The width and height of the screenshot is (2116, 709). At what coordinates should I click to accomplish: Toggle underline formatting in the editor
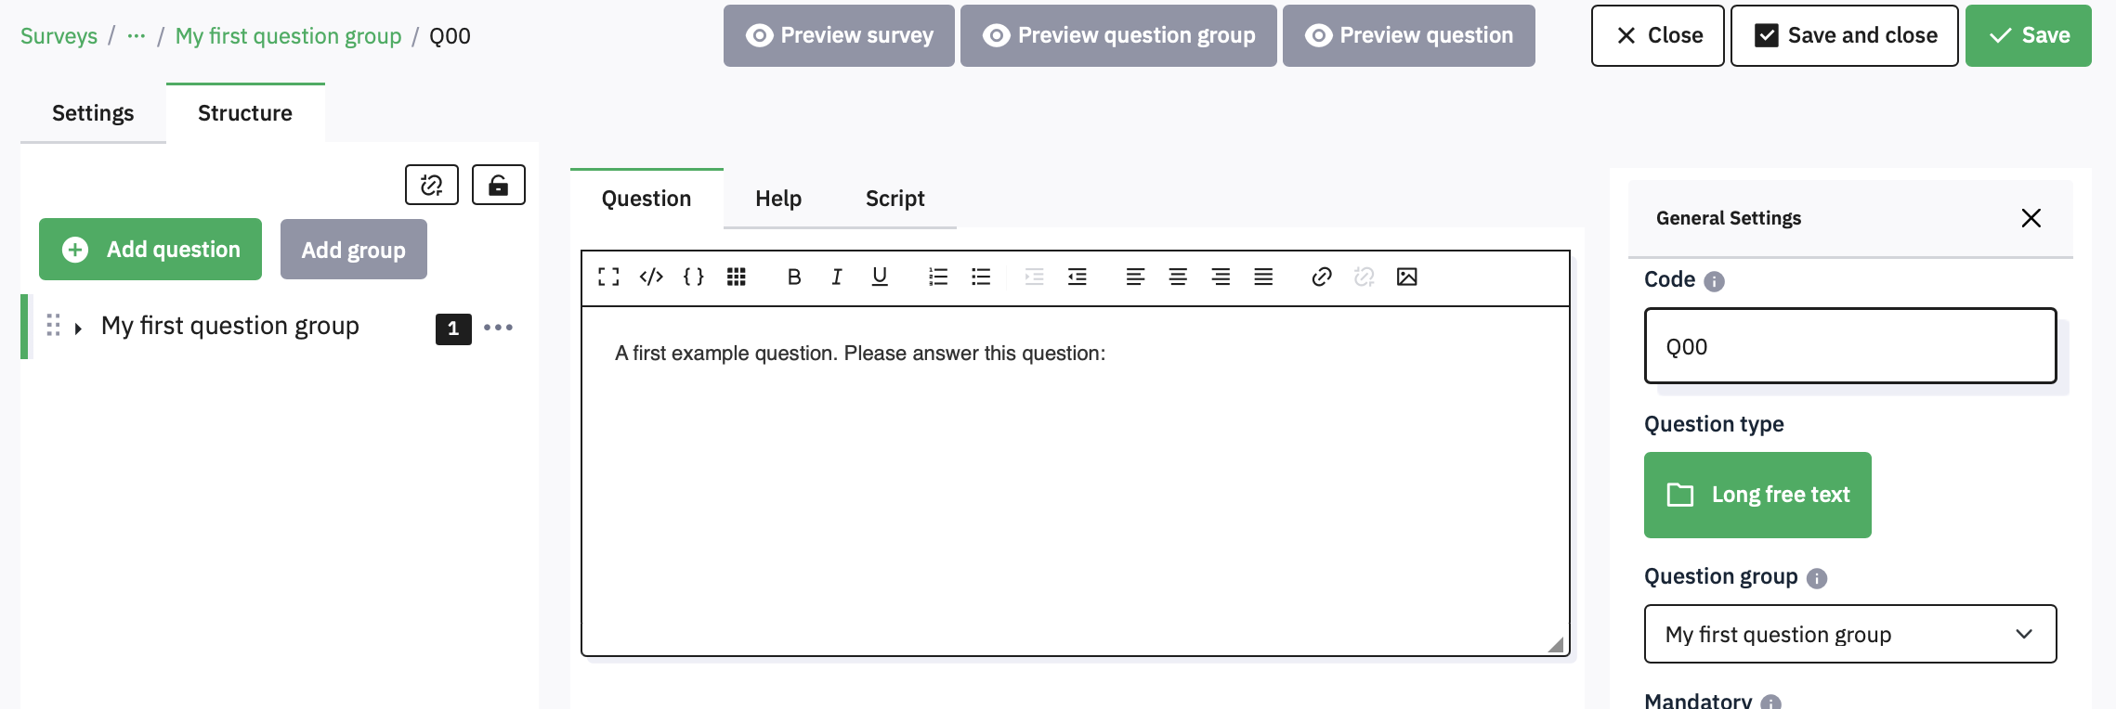880,277
